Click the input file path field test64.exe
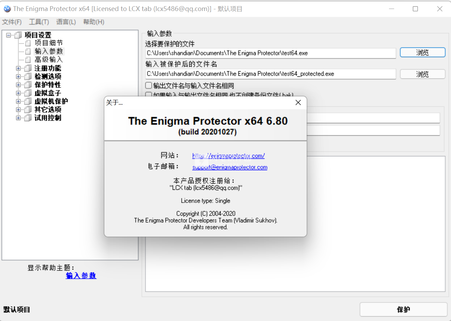Viewport: 451px width, 321px height. [x=270, y=53]
